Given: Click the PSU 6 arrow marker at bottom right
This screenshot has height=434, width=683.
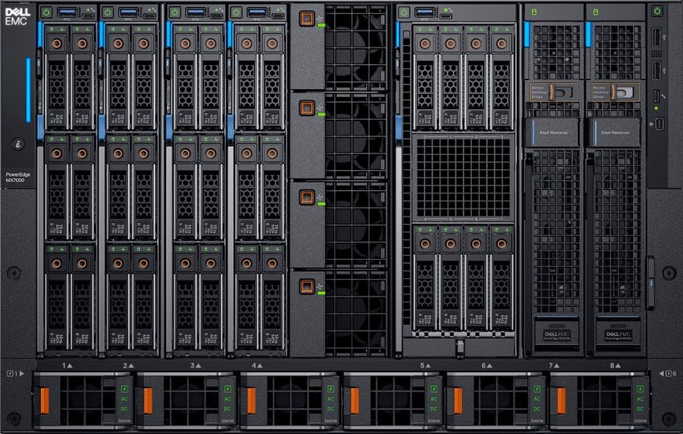Looking at the screenshot, I should pos(668,374).
